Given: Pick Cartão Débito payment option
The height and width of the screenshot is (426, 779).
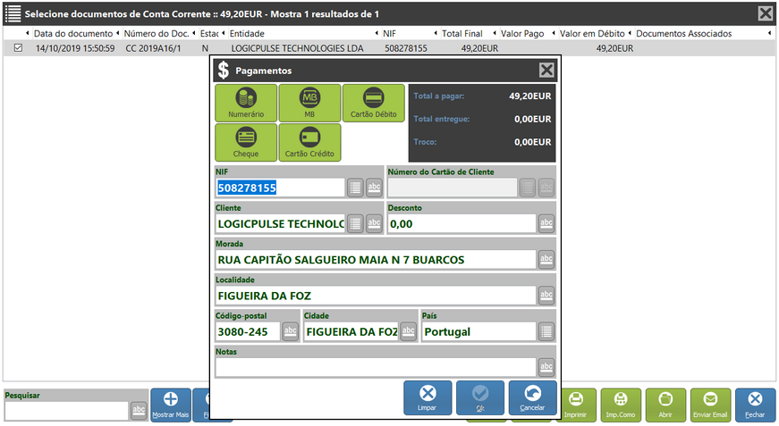Looking at the screenshot, I should (x=373, y=104).
